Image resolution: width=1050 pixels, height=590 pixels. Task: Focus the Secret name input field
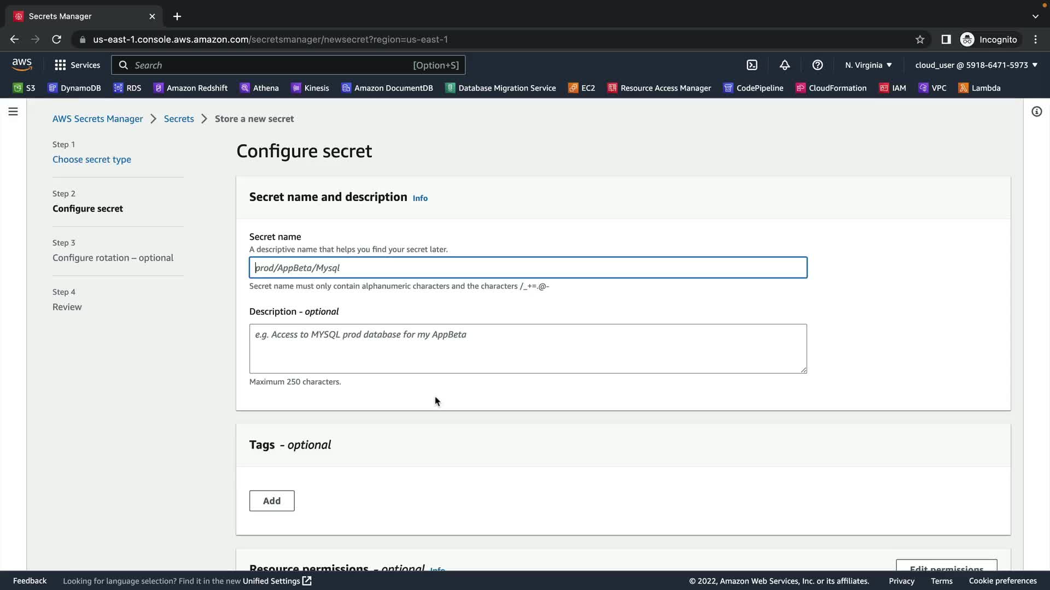click(x=528, y=268)
